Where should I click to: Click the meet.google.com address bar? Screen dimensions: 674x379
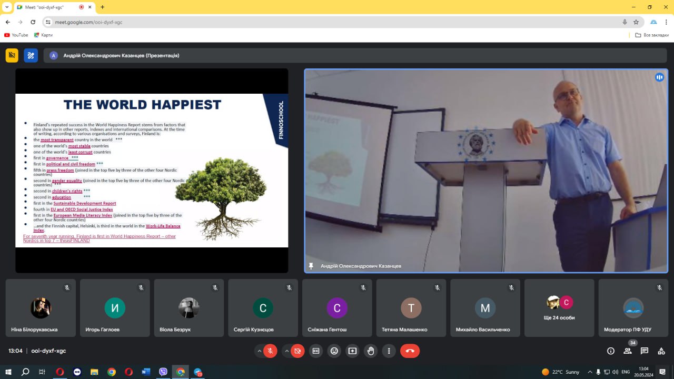[x=316, y=22]
